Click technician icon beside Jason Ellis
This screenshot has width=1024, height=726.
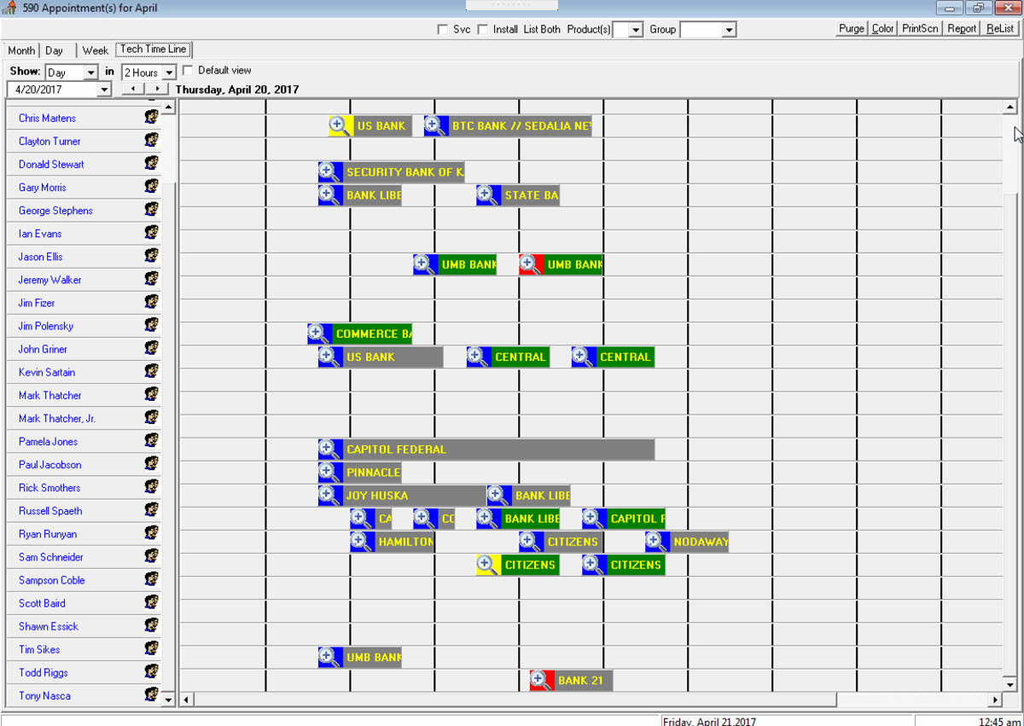point(152,255)
